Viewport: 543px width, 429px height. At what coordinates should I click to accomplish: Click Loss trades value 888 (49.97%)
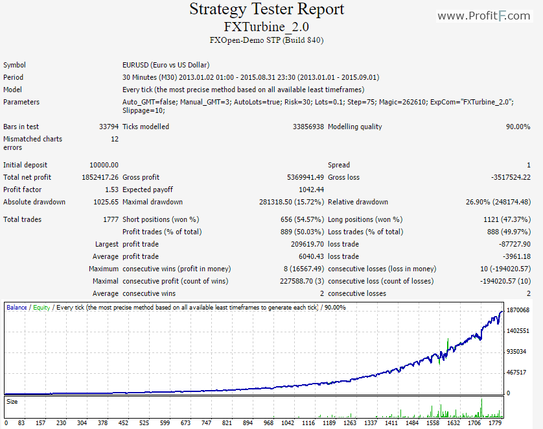509,232
